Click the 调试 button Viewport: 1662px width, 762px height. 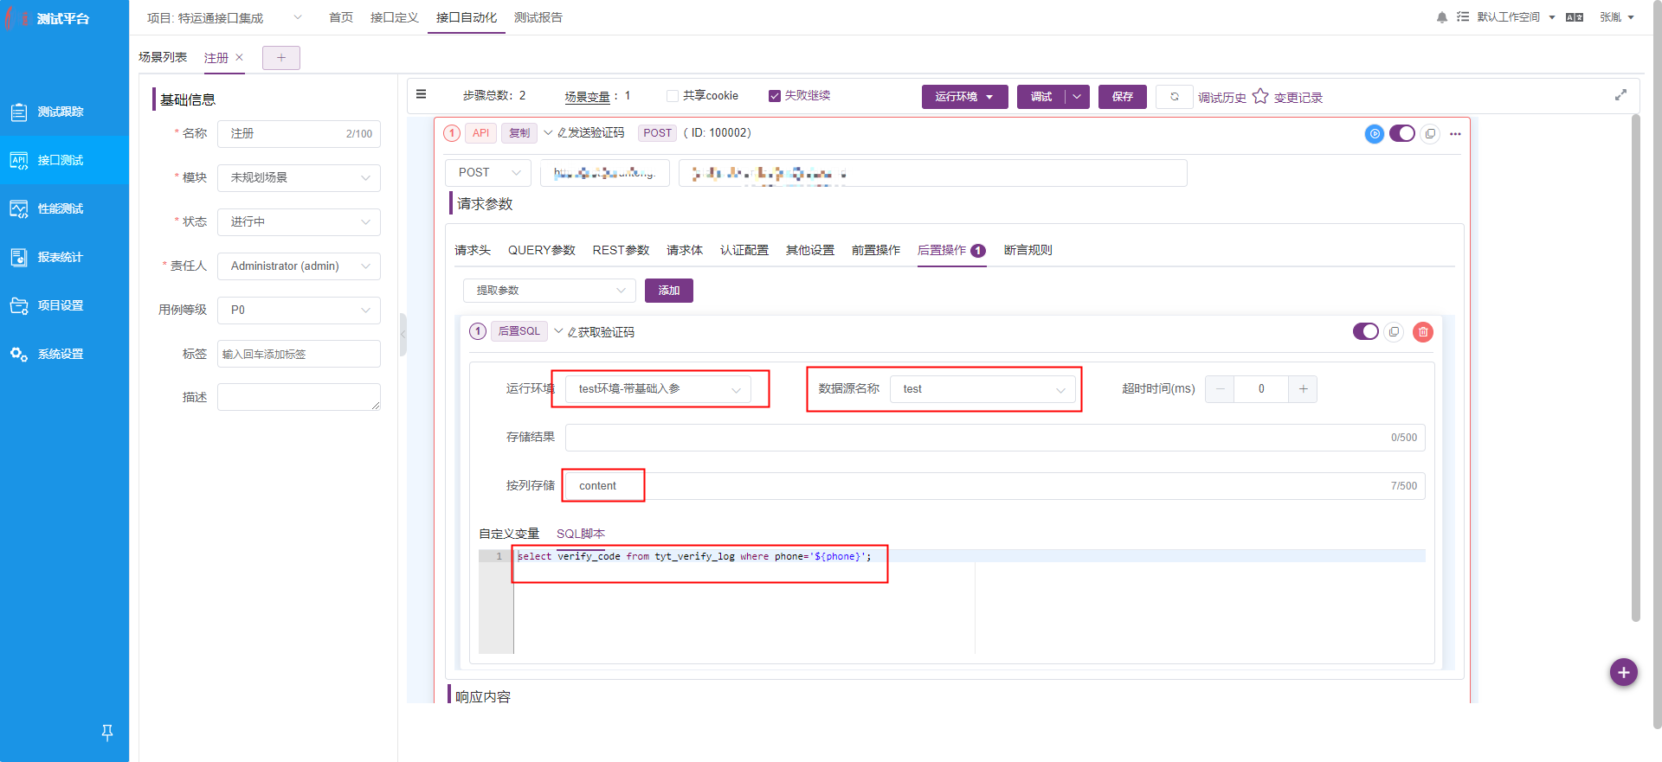point(1041,97)
